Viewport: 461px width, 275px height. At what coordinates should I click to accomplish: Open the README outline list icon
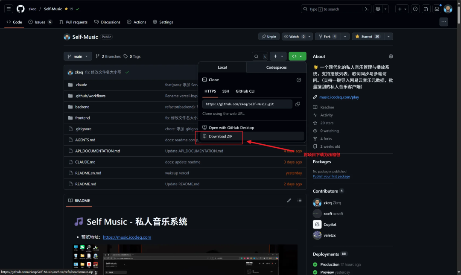(x=299, y=200)
